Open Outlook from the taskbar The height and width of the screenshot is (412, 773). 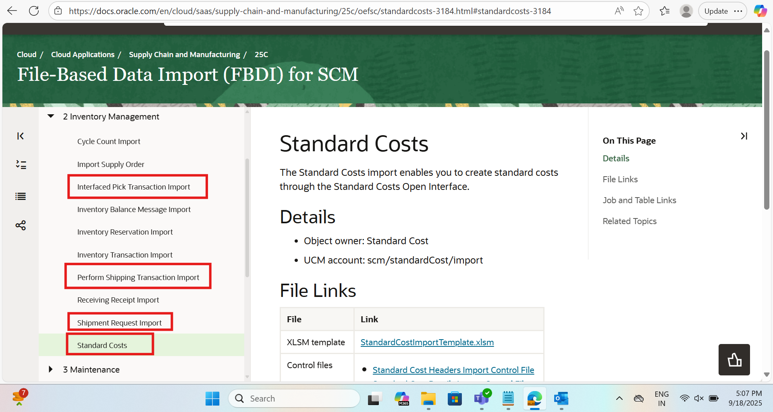(561, 398)
